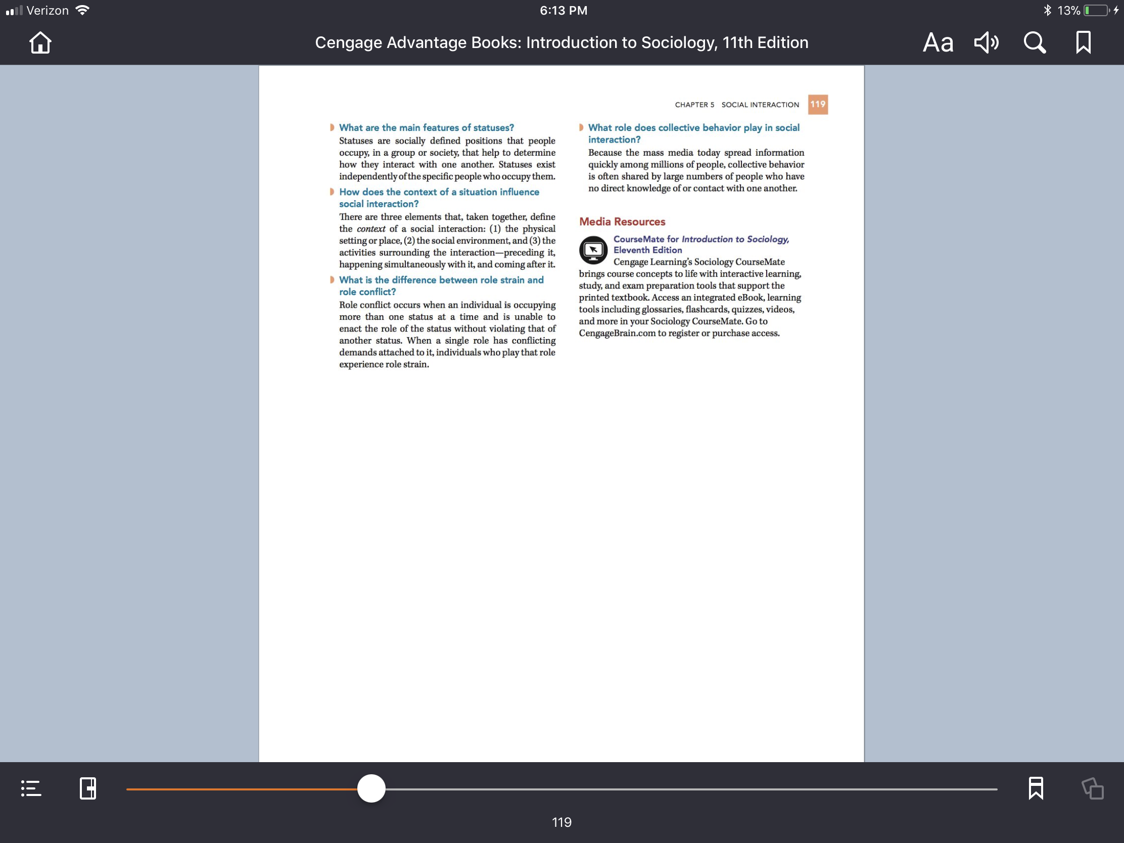Click the CourseMate monitor icon
Image resolution: width=1124 pixels, height=843 pixels.
click(593, 250)
